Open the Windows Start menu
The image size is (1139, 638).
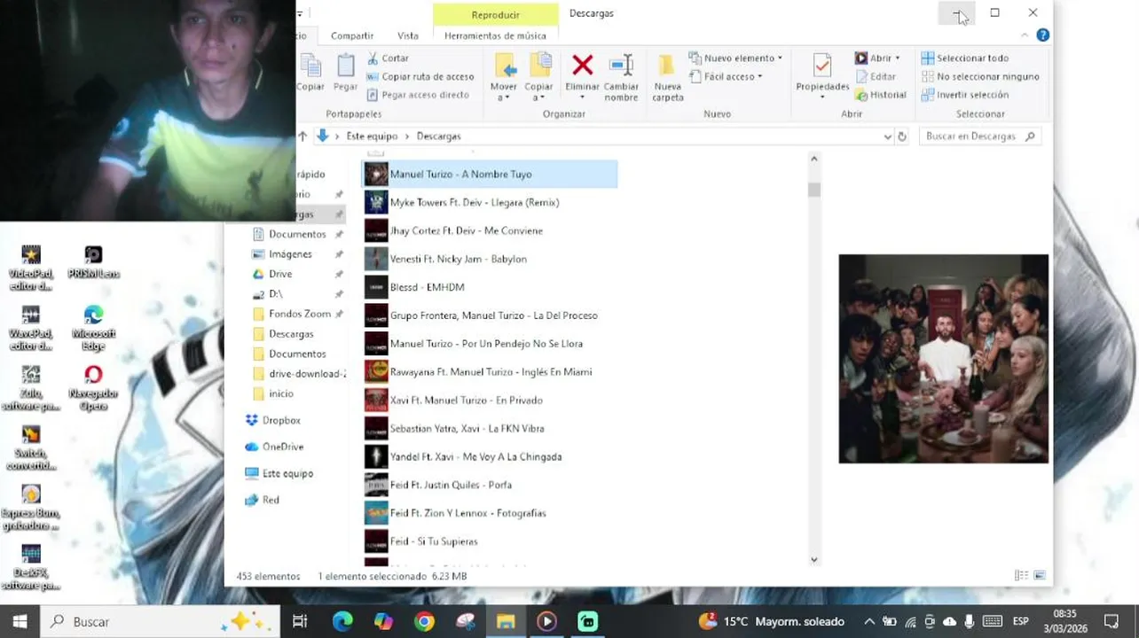pos(20,622)
